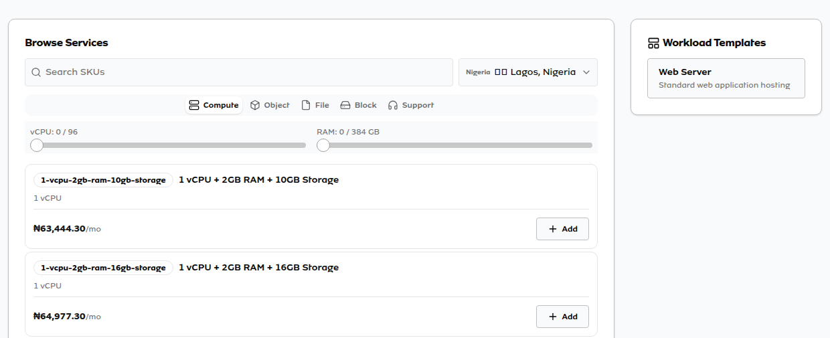Image resolution: width=830 pixels, height=338 pixels.
Task: Add the 1 vCPU 16GB Storage plan
Action: coord(562,317)
